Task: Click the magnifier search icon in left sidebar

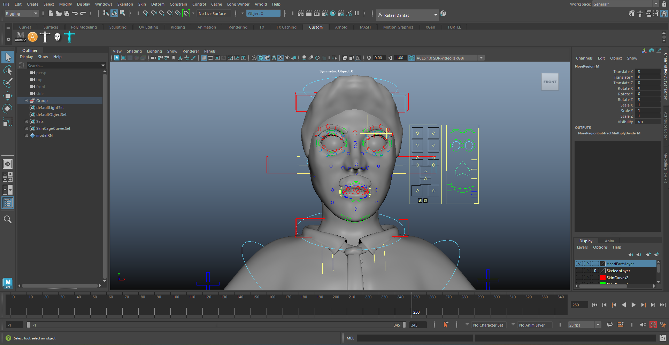Action: [x=7, y=219]
